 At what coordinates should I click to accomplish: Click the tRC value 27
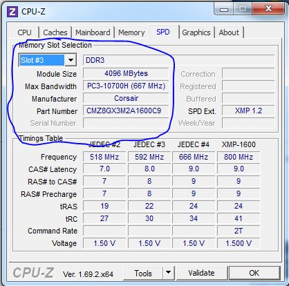click(x=104, y=218)
